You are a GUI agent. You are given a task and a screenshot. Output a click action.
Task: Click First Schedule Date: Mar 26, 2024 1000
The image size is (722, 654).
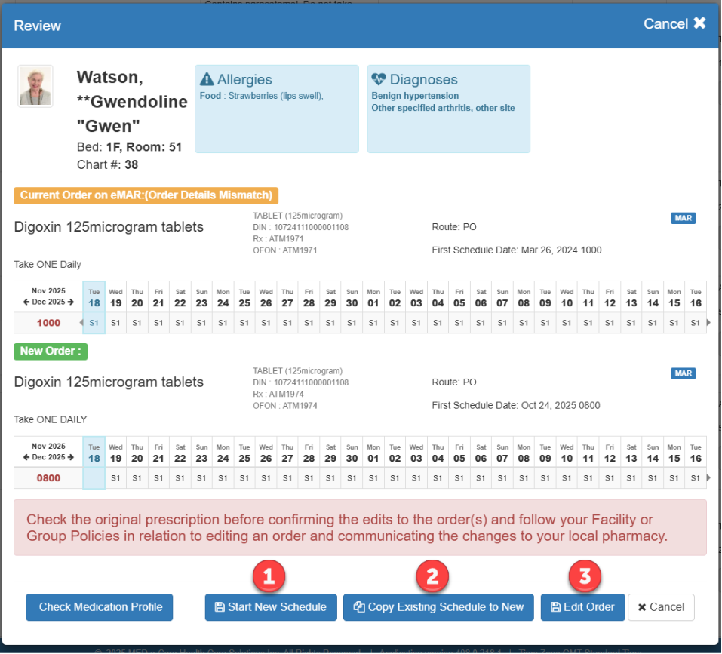coord(517,250)
